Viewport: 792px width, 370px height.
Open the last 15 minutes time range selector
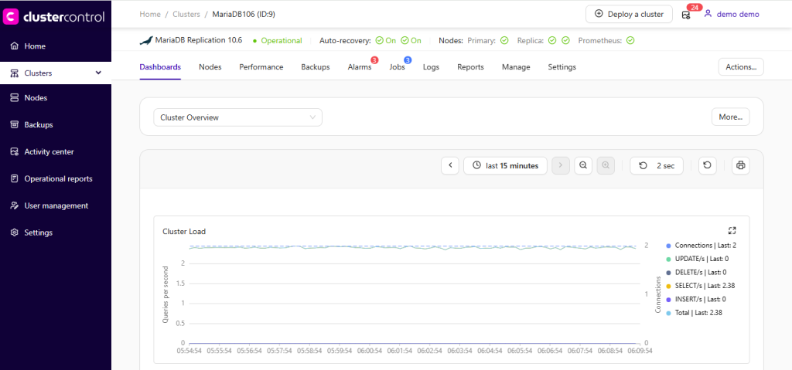(505, 165)
